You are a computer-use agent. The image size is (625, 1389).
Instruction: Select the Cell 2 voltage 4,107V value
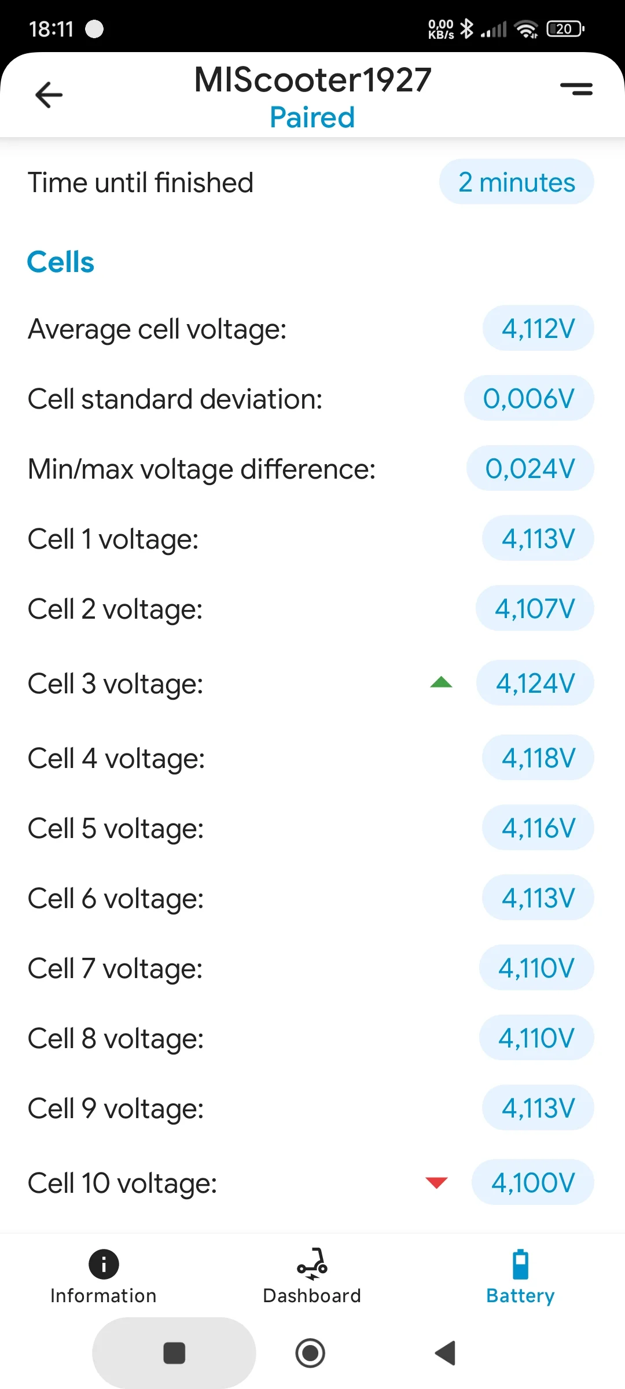[535, 608]
